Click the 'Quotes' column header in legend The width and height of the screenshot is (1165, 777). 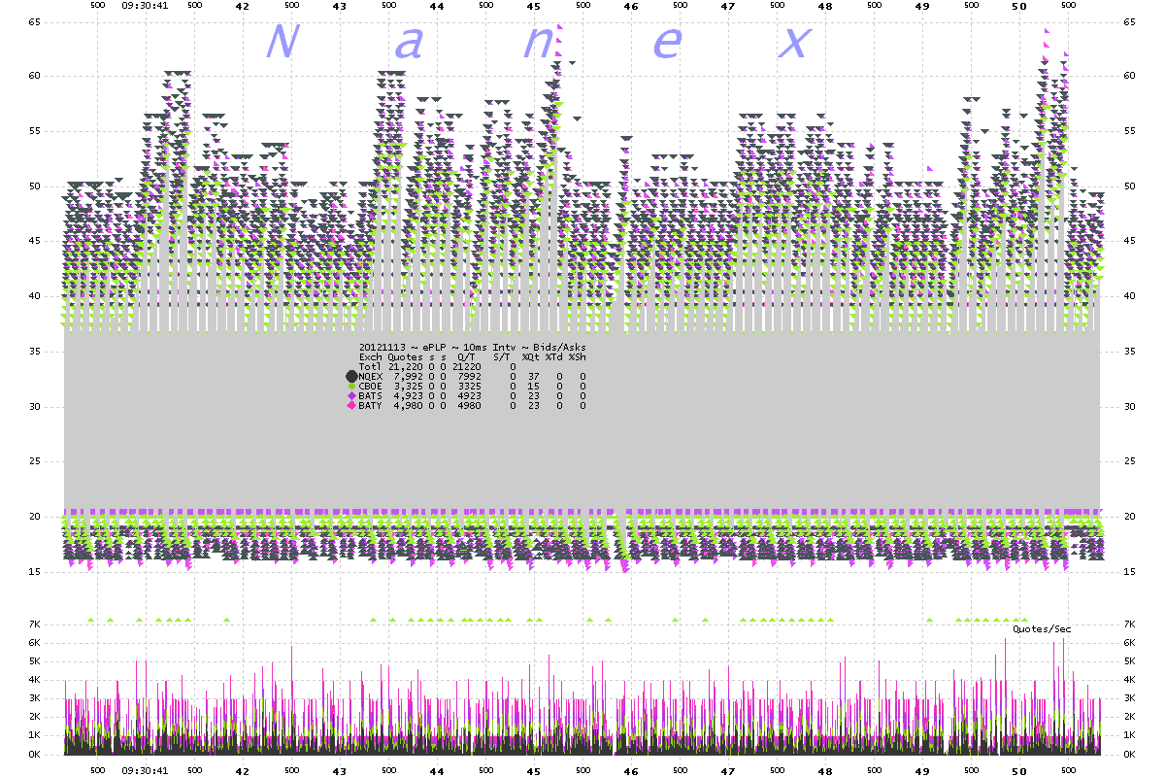406,356
